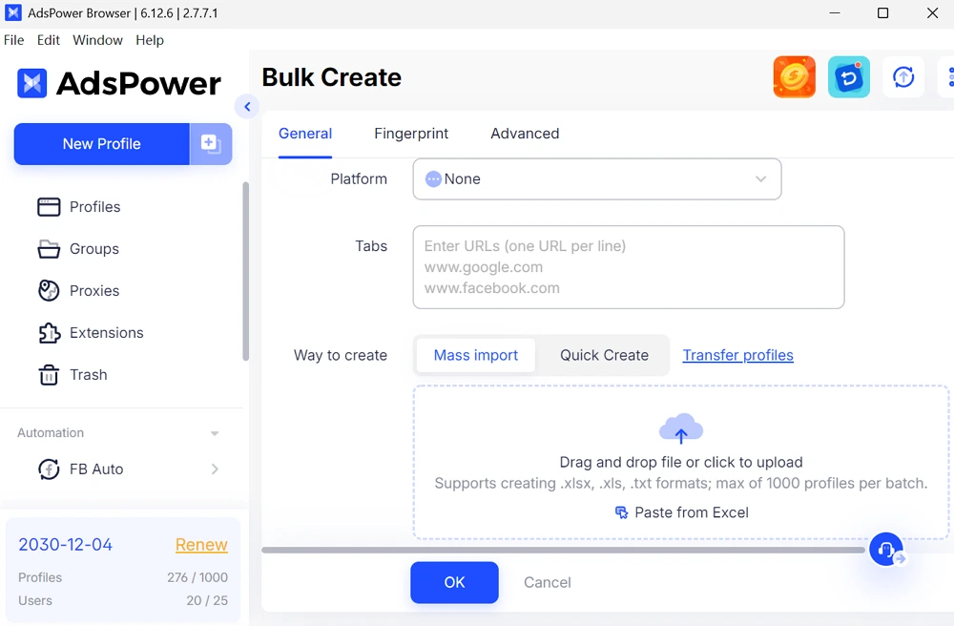Click the Renew subscription link
This screenshot has height=626, width=954.
pyautogui.click(x=201, y=545)
